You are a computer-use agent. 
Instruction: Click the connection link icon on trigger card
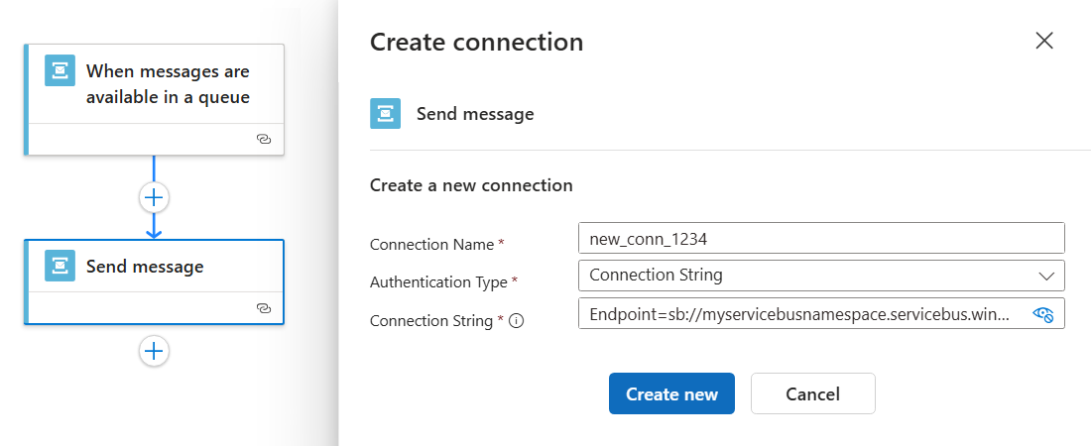pyautogui.click(x=264, y=140)
